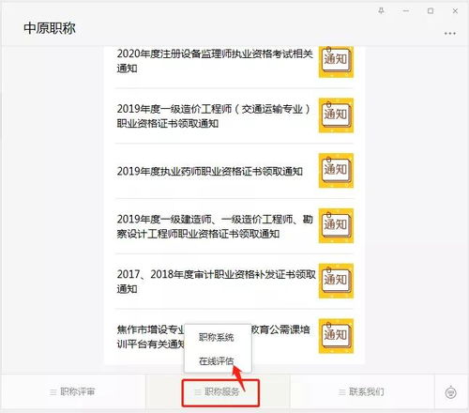This screenshot has width=469, height=413.
Task: Switch to keyboard input with the bottom-right icon
Action: (x=450, y=392)
